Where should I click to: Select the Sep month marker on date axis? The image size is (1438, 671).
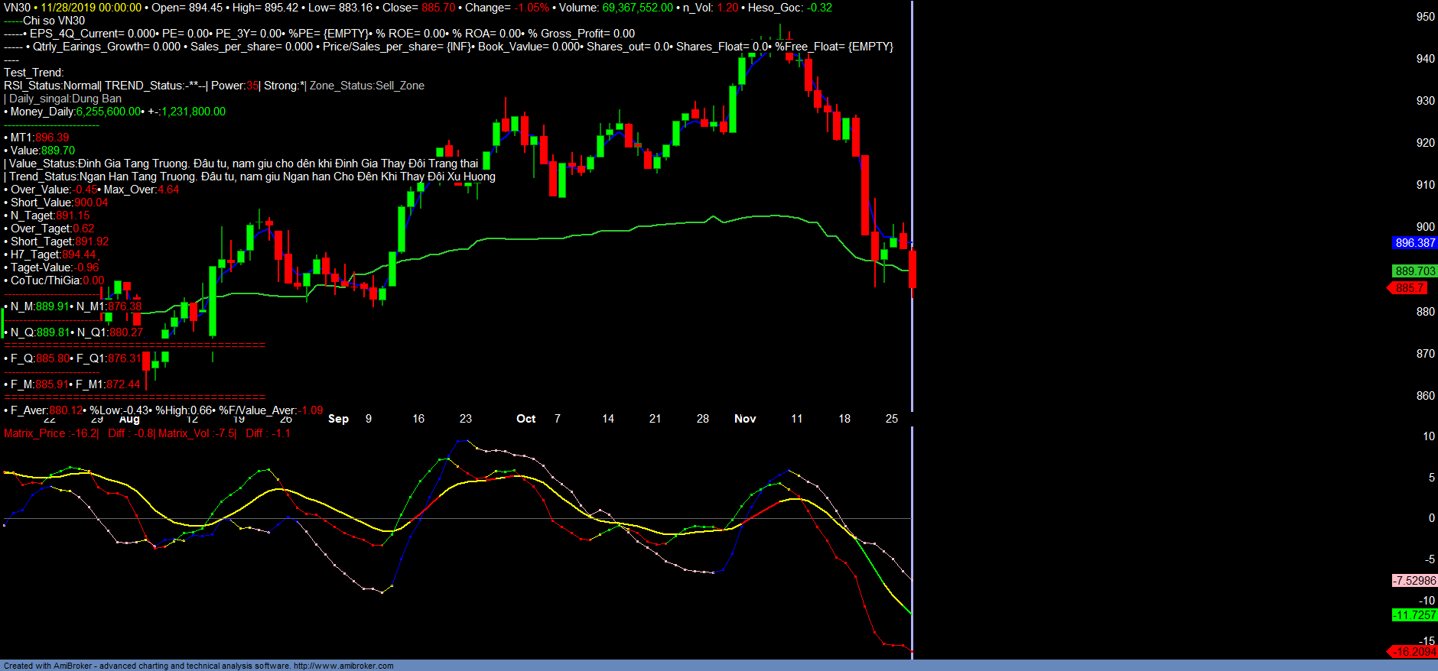tap(338, 419)
